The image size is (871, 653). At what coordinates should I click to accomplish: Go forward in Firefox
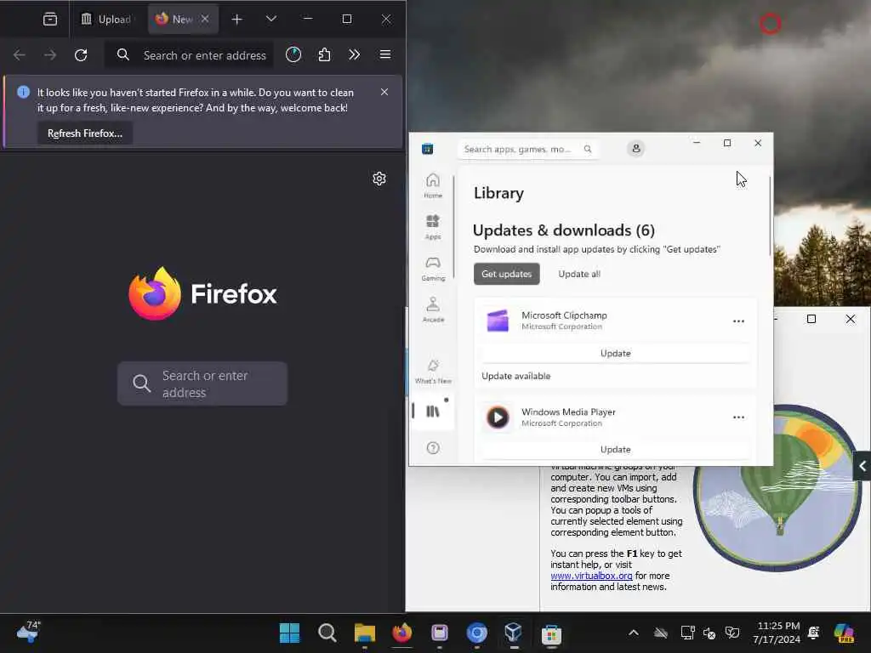click(x=50, y=55)
